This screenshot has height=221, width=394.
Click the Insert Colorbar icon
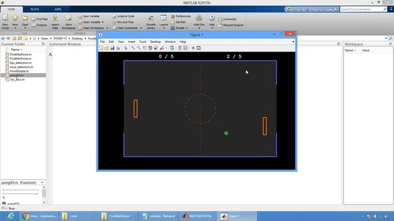(x=180, y=48)
